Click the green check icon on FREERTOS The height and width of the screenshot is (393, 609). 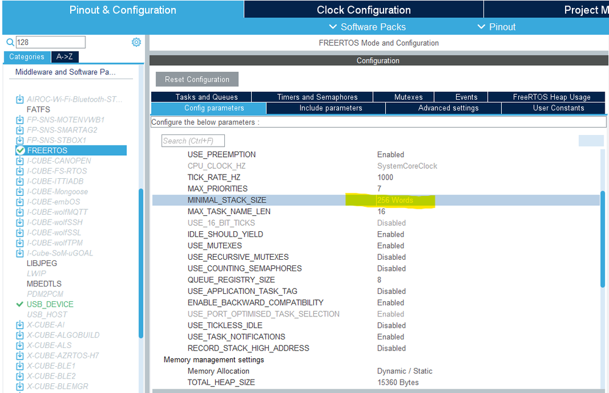pyautogui.click(x=20, y=150)
